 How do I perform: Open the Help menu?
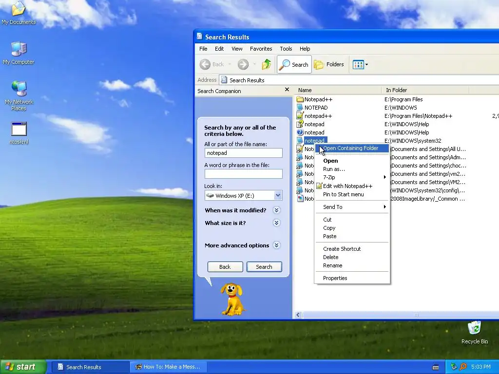tap(305, 49)
